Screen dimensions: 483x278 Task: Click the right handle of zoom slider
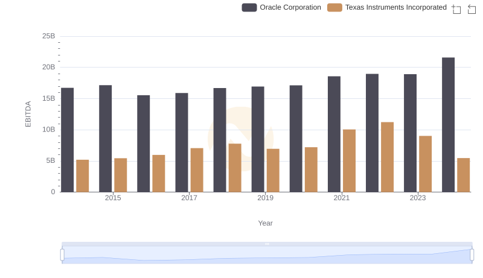click(472, 255)
